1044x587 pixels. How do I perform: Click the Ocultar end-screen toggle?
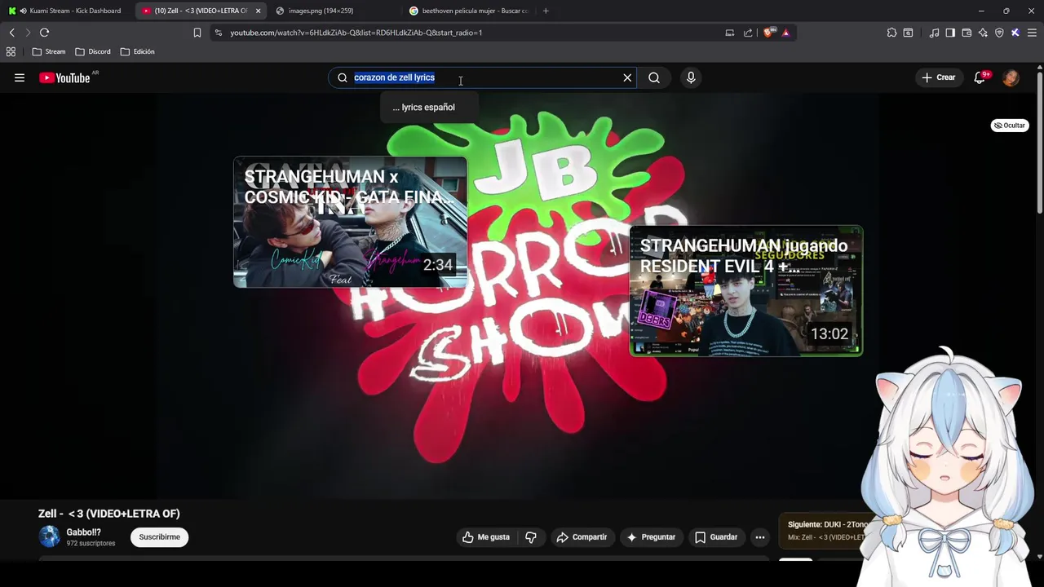[1010, 126]
